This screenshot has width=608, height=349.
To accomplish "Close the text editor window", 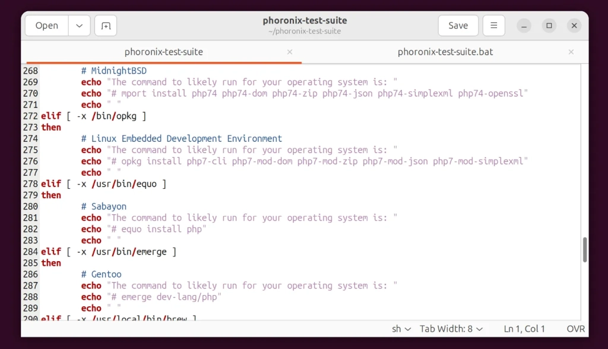I will pyautogui.click(x=574, y=26).
